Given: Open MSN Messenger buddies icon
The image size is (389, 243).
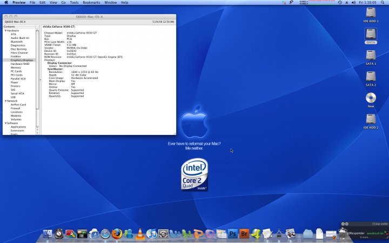Looking at the screenshot, I should (x=129, y=234).
